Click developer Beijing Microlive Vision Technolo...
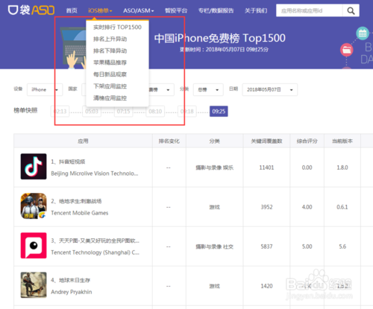 coord(95,173)
